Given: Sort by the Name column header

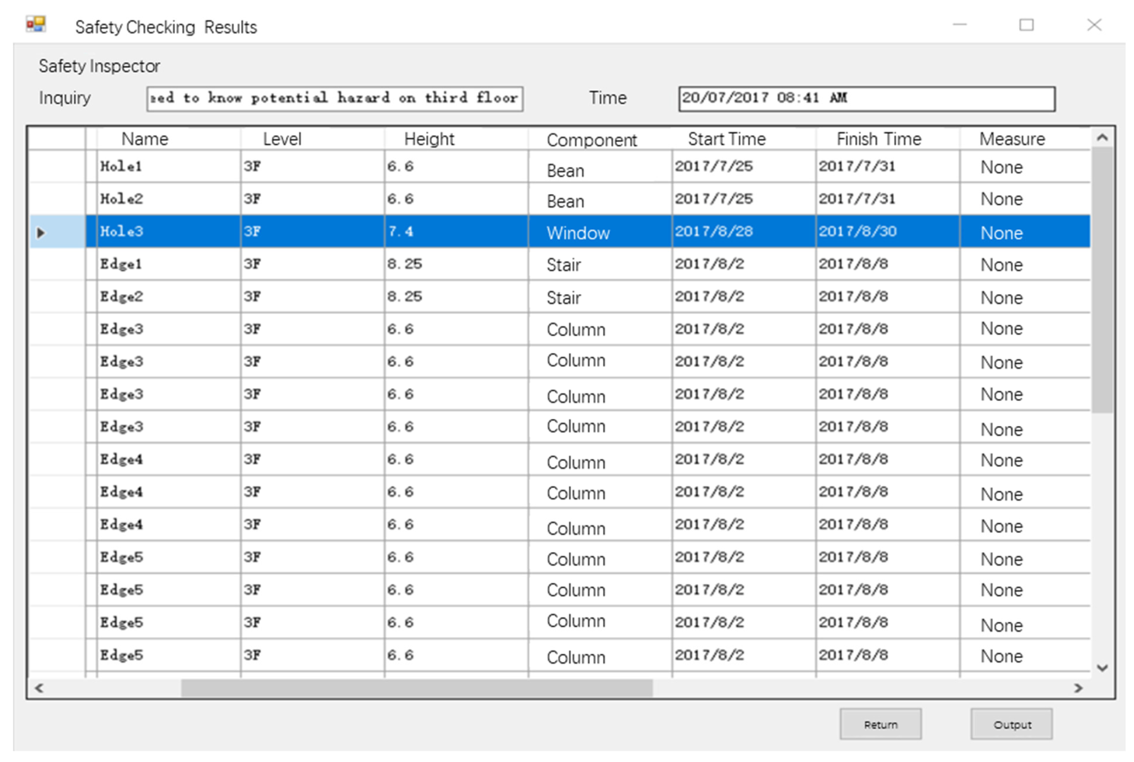Looking at the screenshot, I should 144,139.
